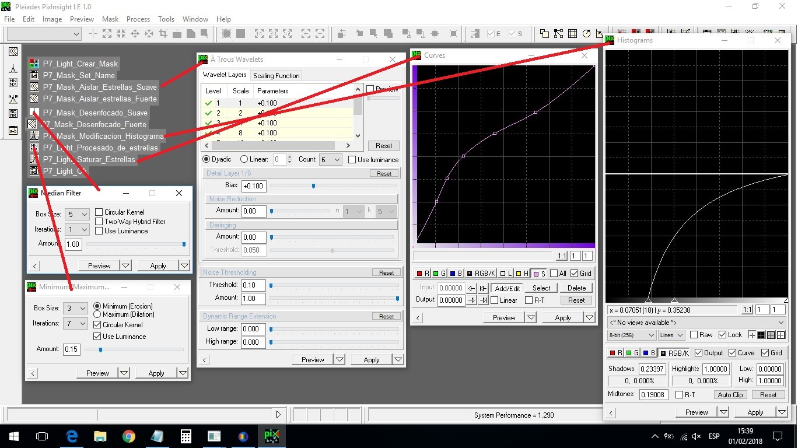The height and width of the screenshot is (448, 798).
Task: Click the 2:1 zoom toolbar icon
Action: click(x=272, y=34)
